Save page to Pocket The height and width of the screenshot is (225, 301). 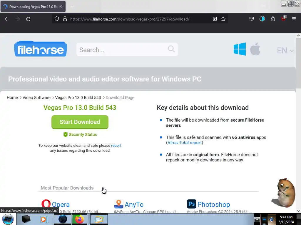coord(252,19)
